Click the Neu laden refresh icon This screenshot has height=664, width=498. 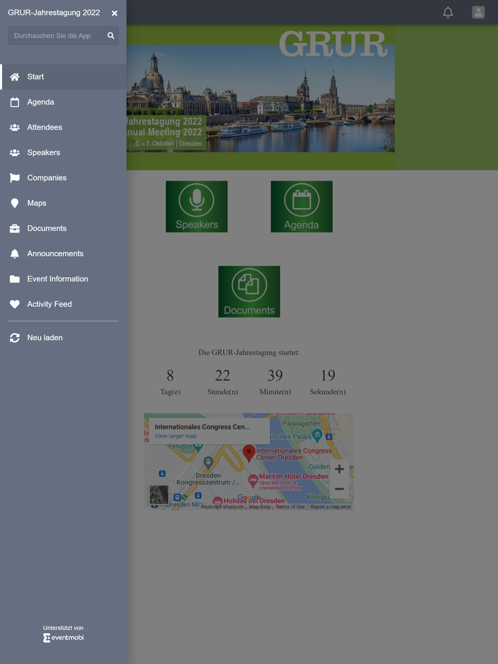pyautogui.click(x=15, y=338)
